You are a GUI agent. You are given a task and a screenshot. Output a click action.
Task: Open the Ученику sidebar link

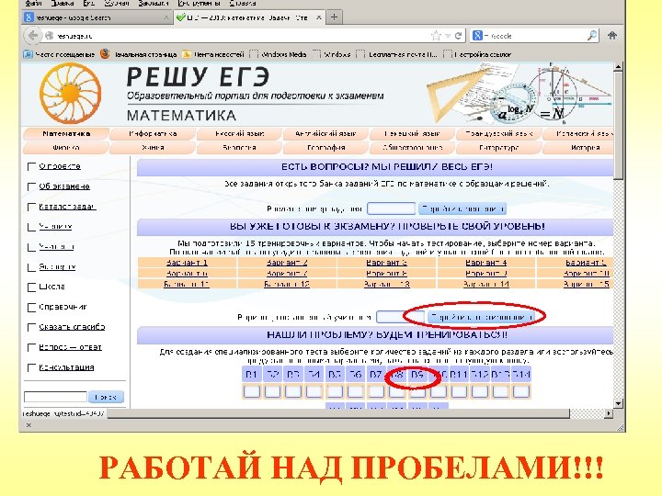tap(55, 227)
